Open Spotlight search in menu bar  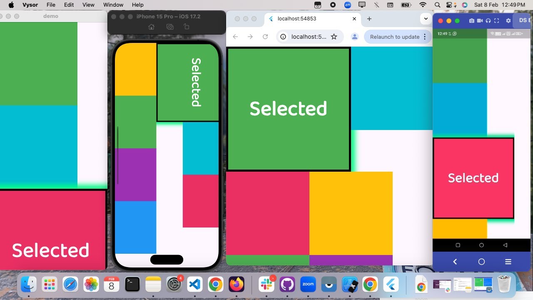[x=437, y=5]
